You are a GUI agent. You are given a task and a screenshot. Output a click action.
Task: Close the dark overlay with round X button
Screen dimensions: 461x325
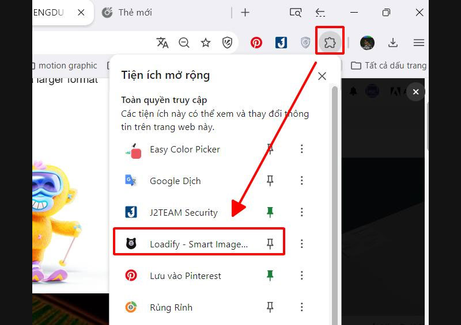tap(415, 92)
